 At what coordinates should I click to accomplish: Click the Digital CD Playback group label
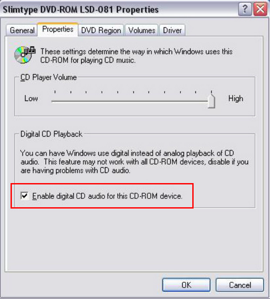tap(51, 134)
